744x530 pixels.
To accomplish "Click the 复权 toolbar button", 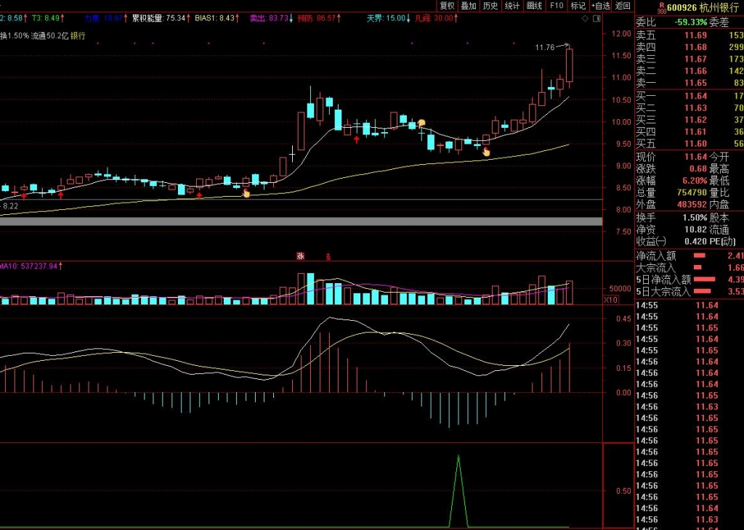I will coord(448,6).
